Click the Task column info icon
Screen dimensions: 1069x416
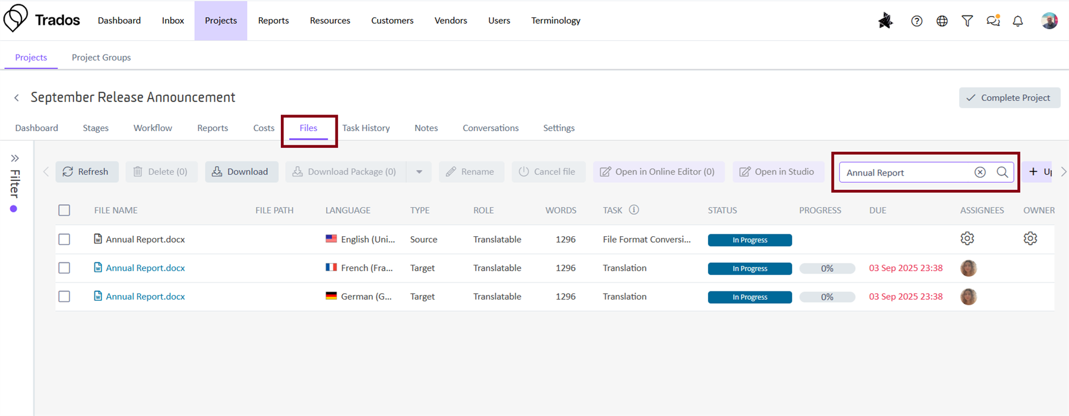(634, 209)
